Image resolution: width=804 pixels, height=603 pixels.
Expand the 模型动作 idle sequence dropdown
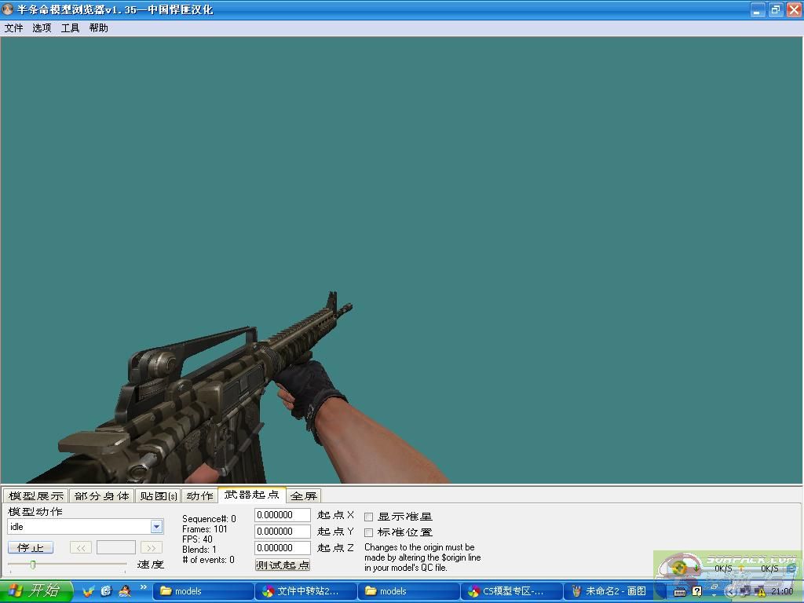(x=156, y=527)
